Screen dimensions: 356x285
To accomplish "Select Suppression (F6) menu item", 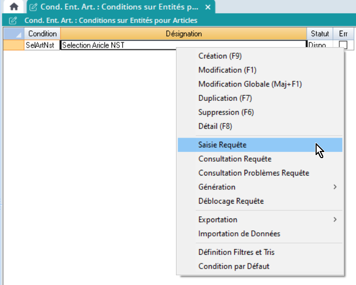I will click(226, 112).
